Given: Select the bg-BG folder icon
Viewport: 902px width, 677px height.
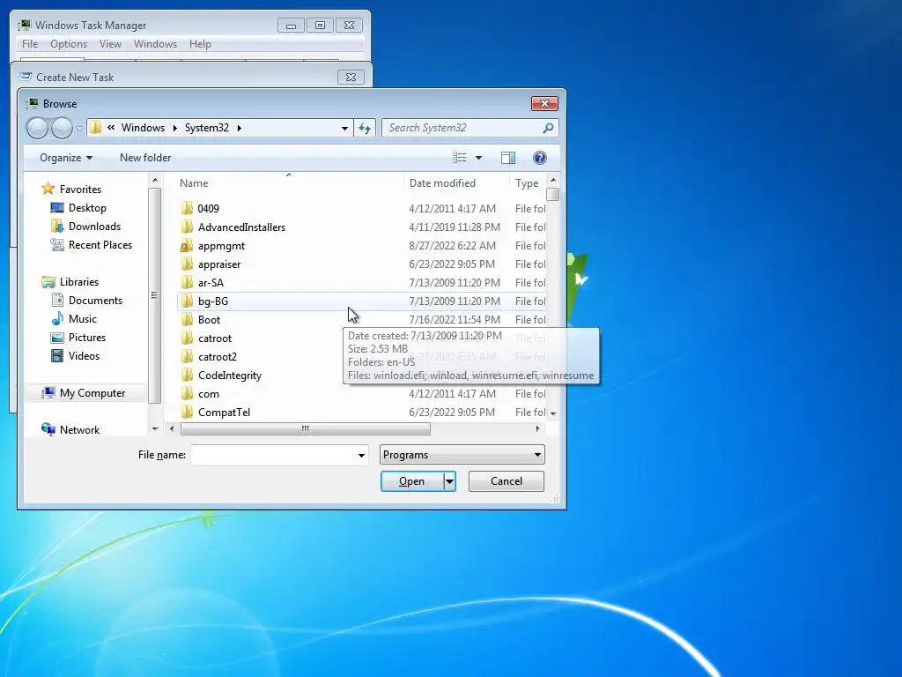Looking at the screenshot, I should click(187, 301).
